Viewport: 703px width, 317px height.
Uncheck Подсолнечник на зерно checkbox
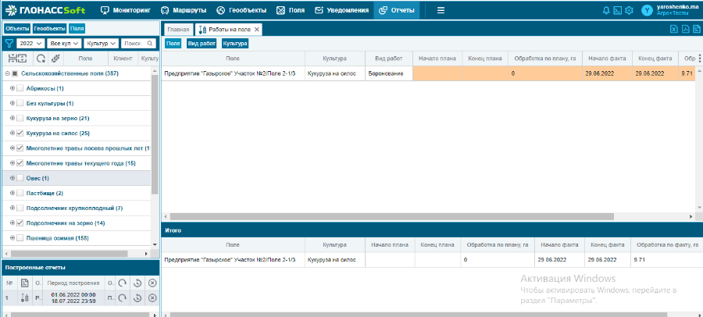20,223
